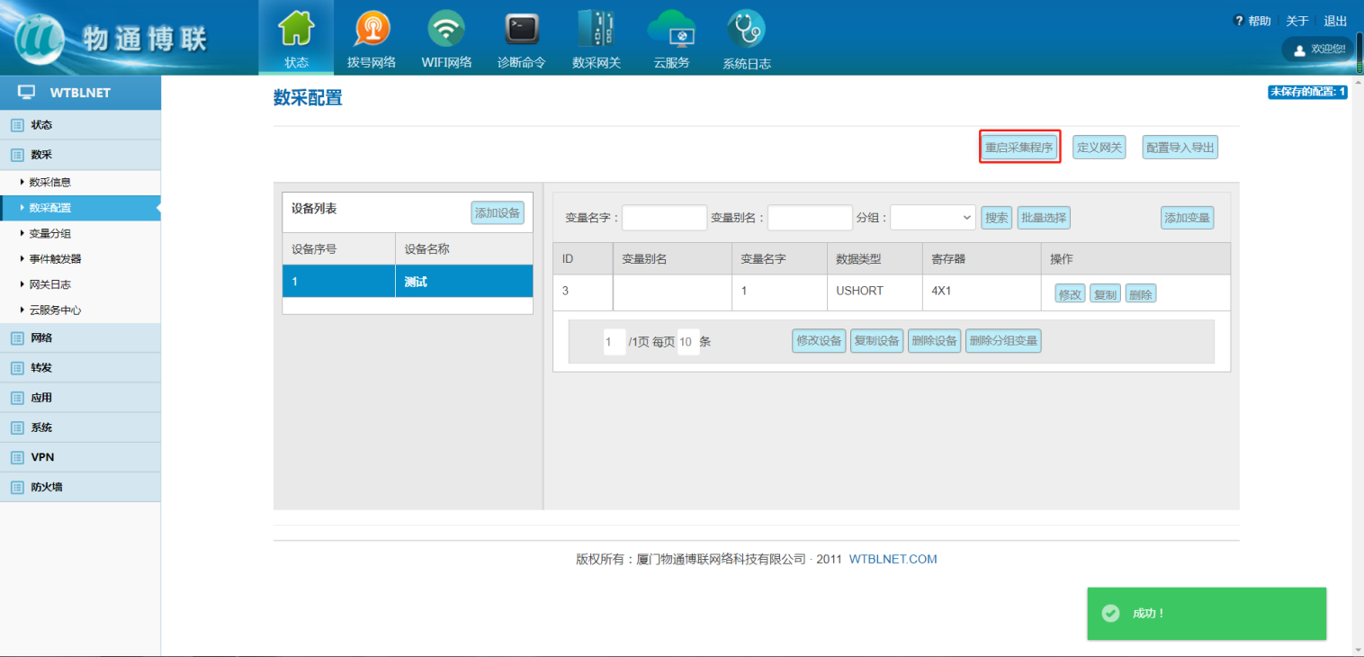
Task: Click 删除 for variable ID 3
Action: pyautogui.click(x=1140, y=294)
